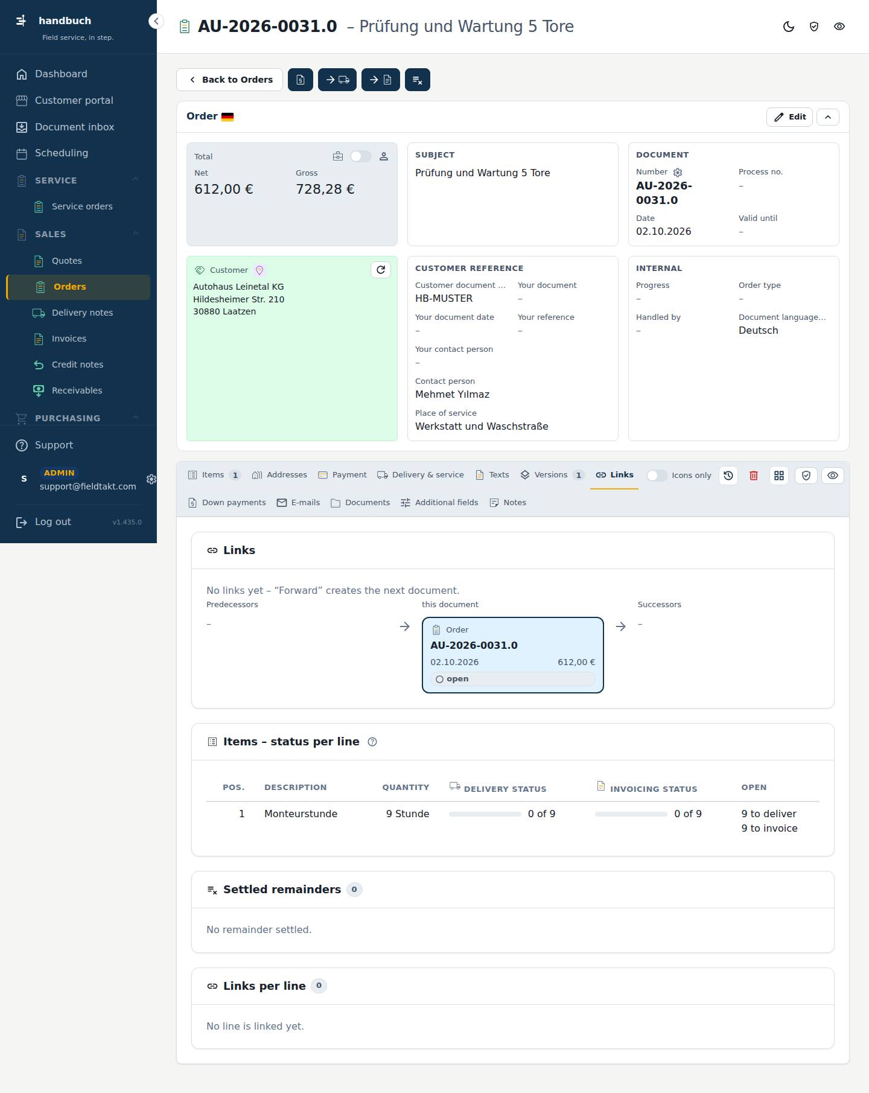The height and width of the screenshot is (1093, 869).
Task: Click shield icon in tab bar
Action: click(x=806, y=476)
